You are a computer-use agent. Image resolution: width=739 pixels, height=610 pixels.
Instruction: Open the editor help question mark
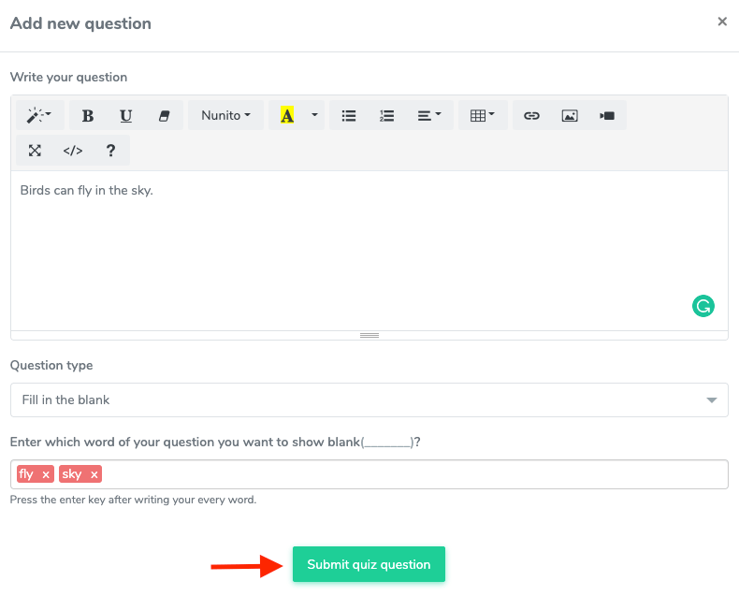click(110, 151)
